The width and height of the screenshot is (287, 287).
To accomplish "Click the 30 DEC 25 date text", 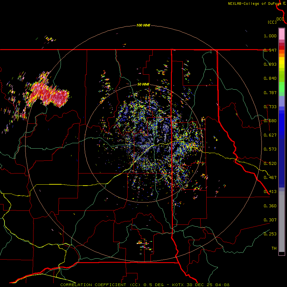I will tap(200, 285).
